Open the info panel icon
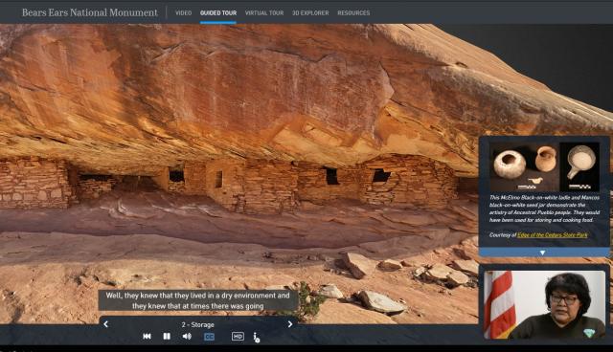 point(257,337)
